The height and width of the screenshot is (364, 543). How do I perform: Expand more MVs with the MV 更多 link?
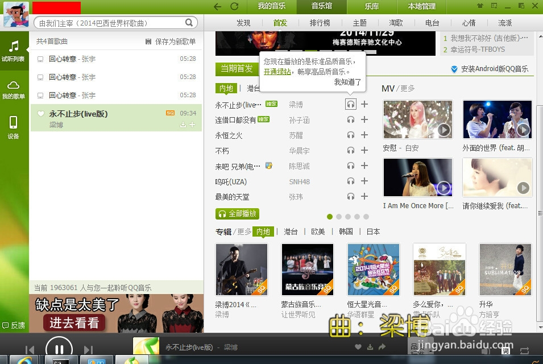coord(408,89)
